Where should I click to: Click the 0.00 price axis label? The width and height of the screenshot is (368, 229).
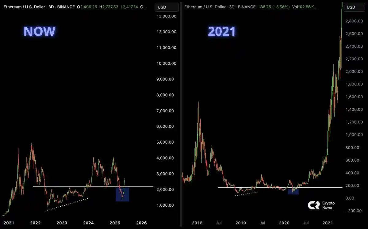pos(350,198)
